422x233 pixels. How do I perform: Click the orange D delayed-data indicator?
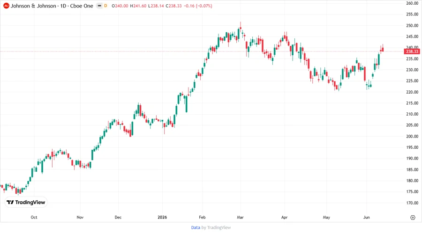[x=105, y=6]
